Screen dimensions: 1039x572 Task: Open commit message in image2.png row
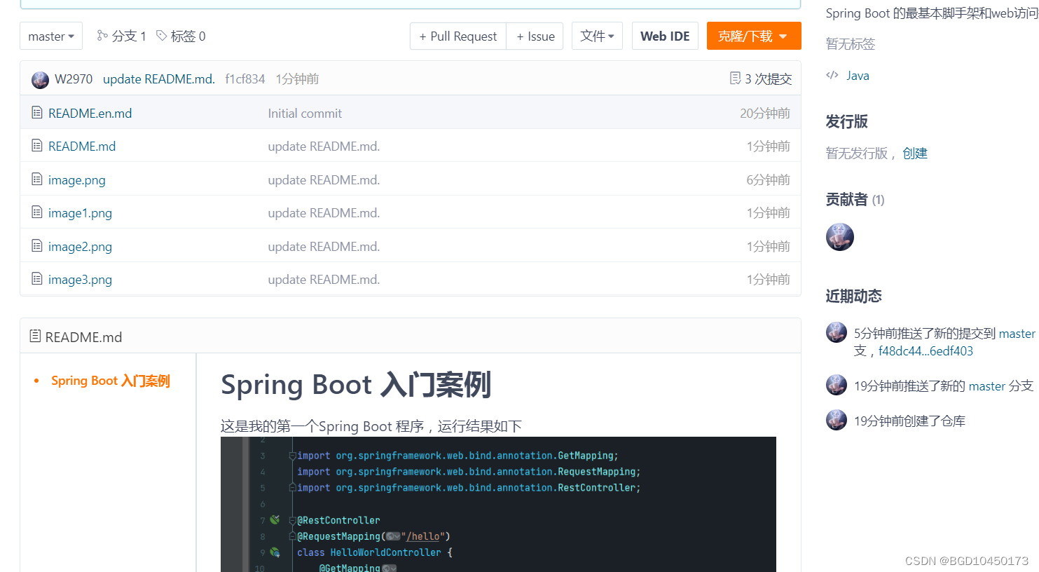[x=324, y=246]
